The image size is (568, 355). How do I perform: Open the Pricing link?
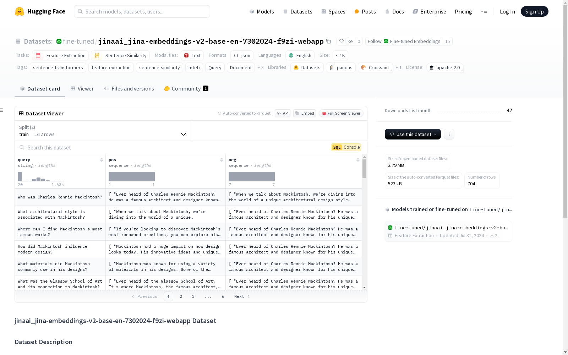pos(463,11)
